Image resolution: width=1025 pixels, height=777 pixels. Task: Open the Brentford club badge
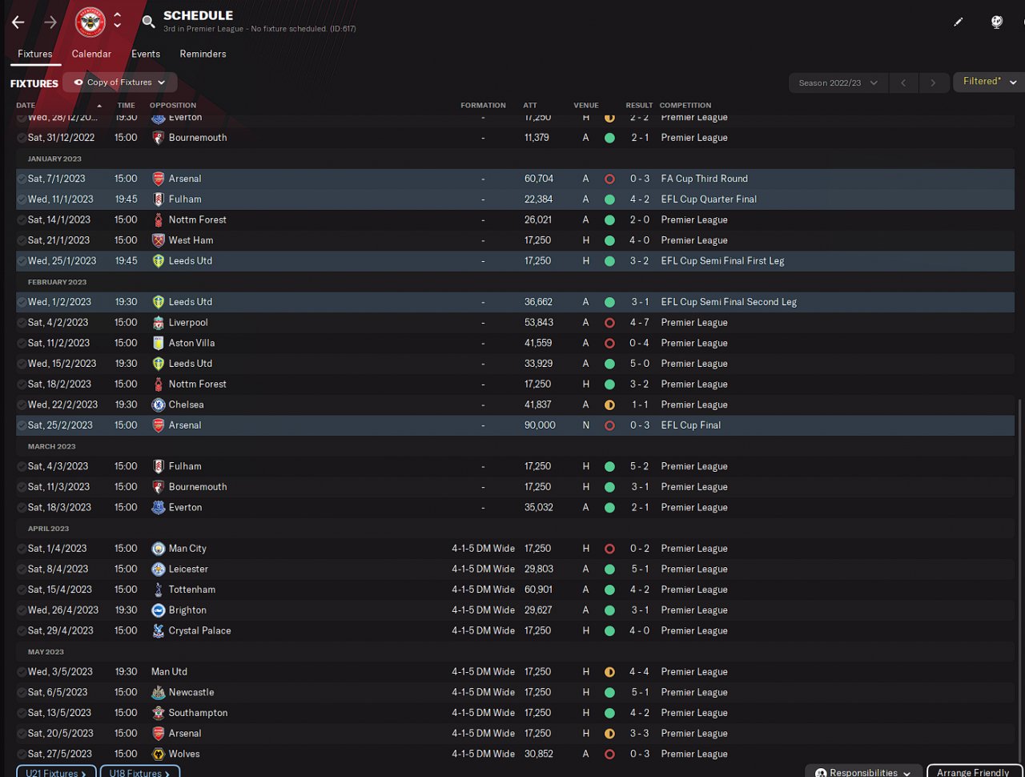coord(90,22)
